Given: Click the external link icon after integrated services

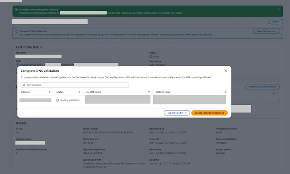Looking at the screenshot, I should (105, 167).
